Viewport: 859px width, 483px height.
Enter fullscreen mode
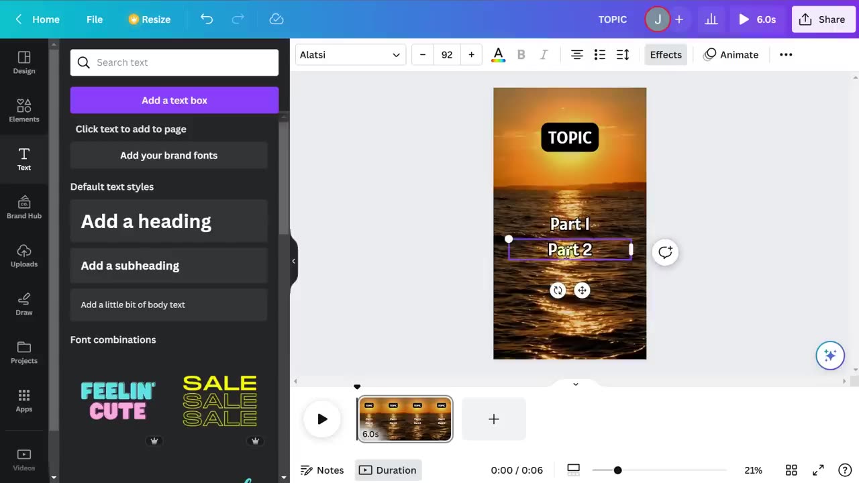point(818,470)
